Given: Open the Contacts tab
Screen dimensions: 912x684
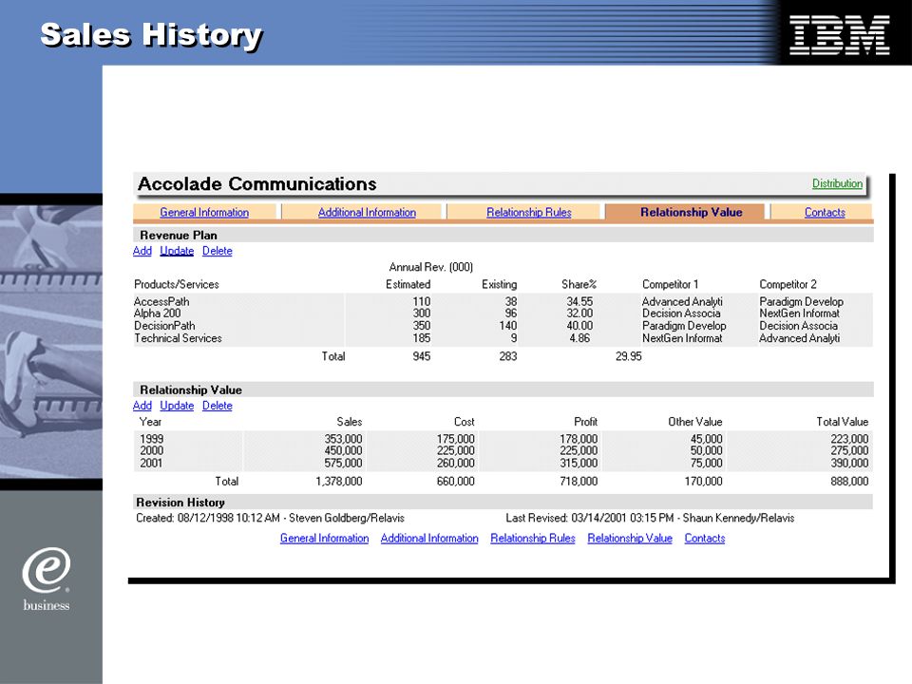Looking at the screenshot, I should [x=825, y=212].
